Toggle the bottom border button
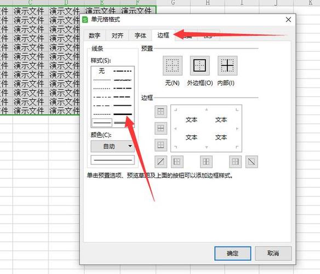 tap(161, 145)
